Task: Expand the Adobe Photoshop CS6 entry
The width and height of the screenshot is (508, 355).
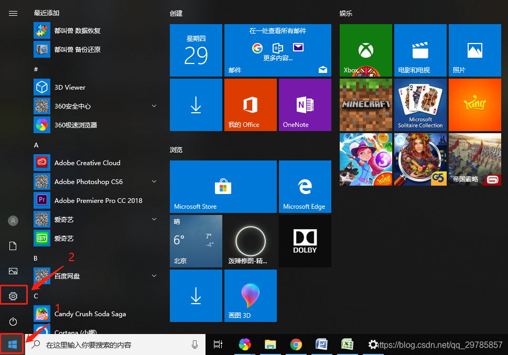Action: (154, 181)
